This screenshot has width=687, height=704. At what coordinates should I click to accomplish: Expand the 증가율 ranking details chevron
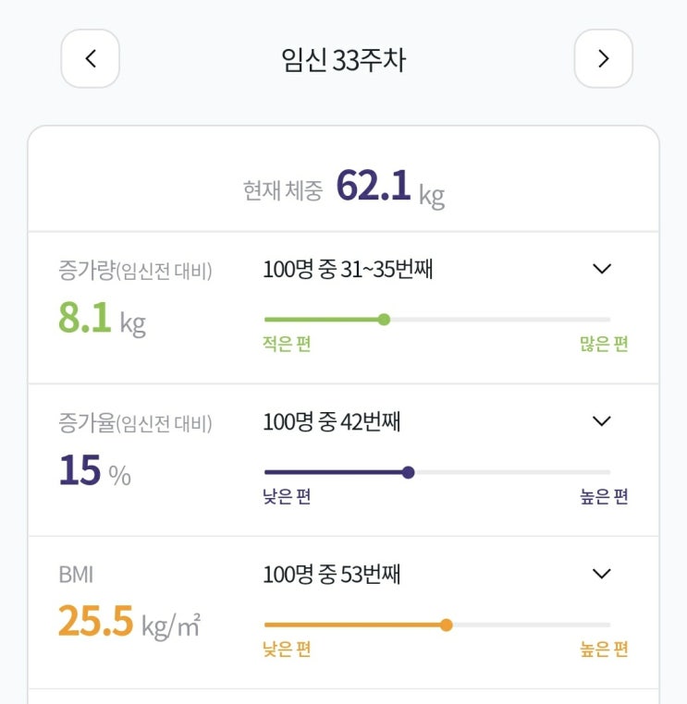[602, 421]
